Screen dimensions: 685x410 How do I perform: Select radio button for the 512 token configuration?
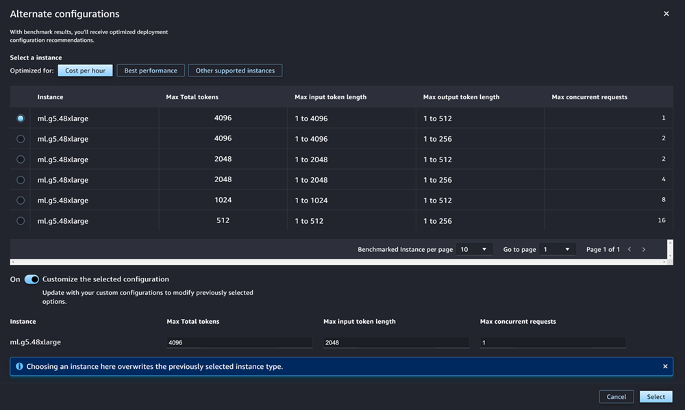(x=20, y=220)
